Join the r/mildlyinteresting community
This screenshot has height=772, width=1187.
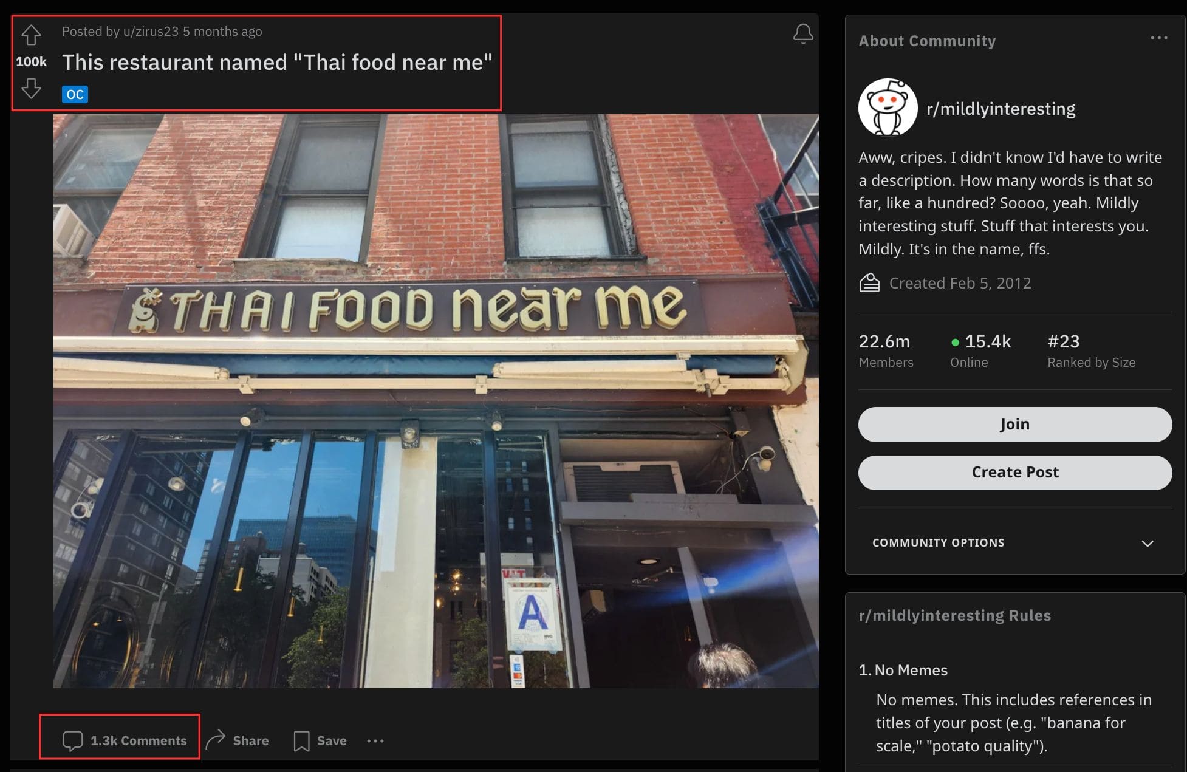pyautogui.click(x=1014, y=424)
